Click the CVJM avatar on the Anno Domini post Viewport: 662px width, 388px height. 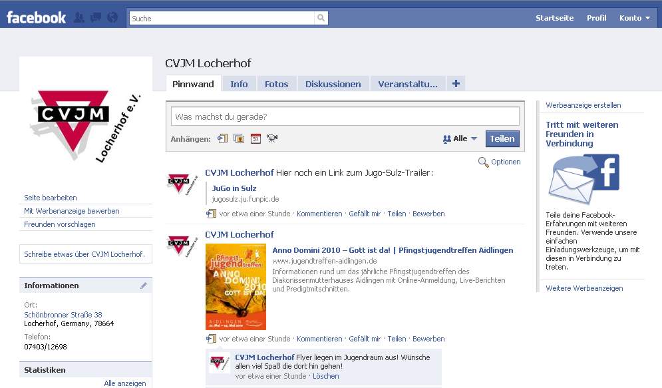183,246
